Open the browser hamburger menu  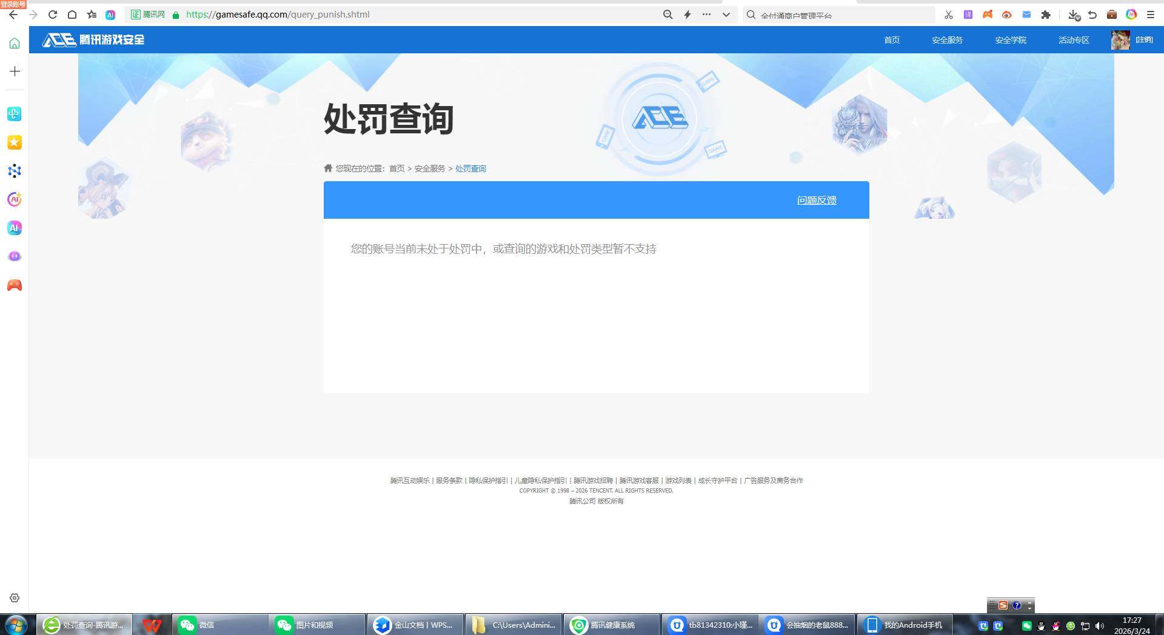(x=1151, y=15)
